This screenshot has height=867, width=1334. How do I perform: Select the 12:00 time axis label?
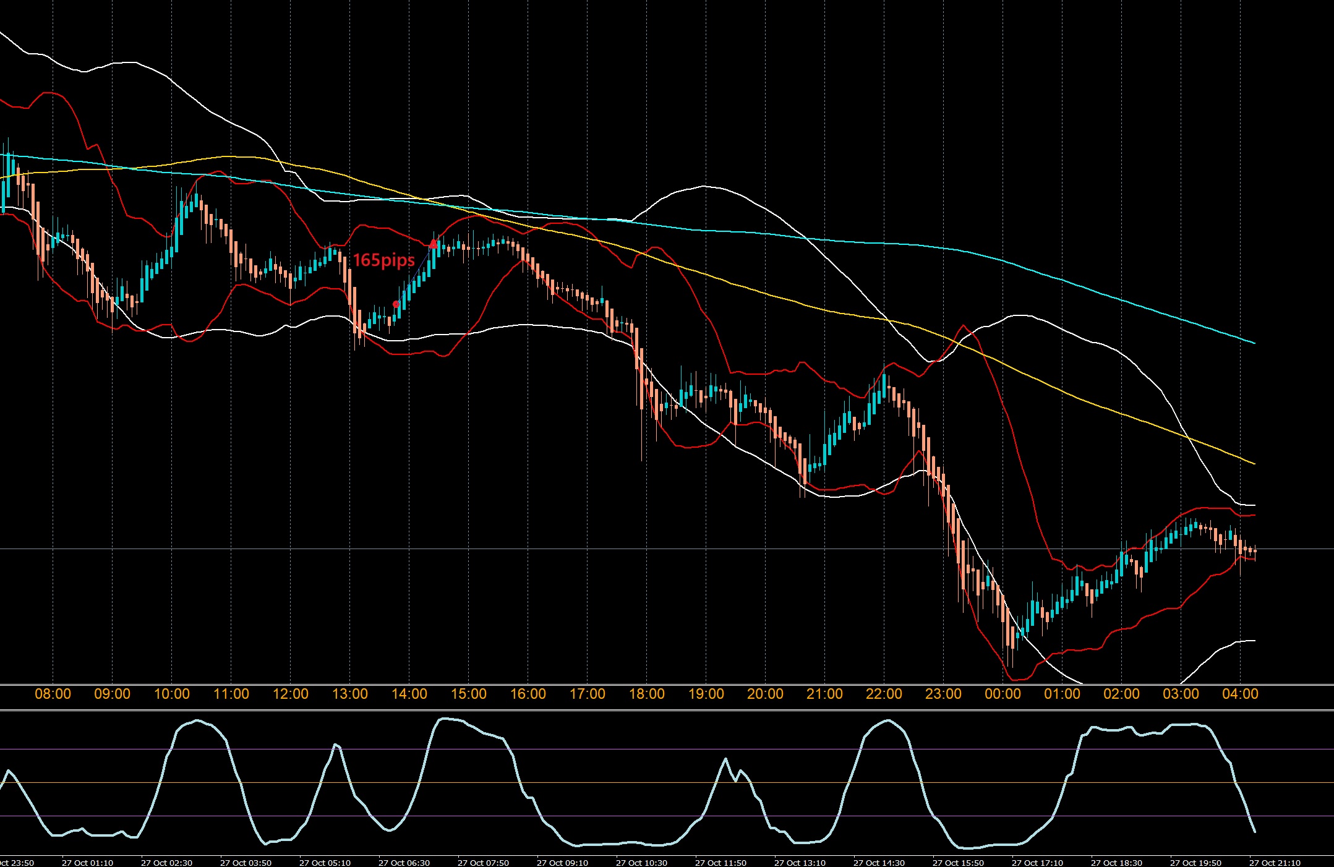pos(290,694)
